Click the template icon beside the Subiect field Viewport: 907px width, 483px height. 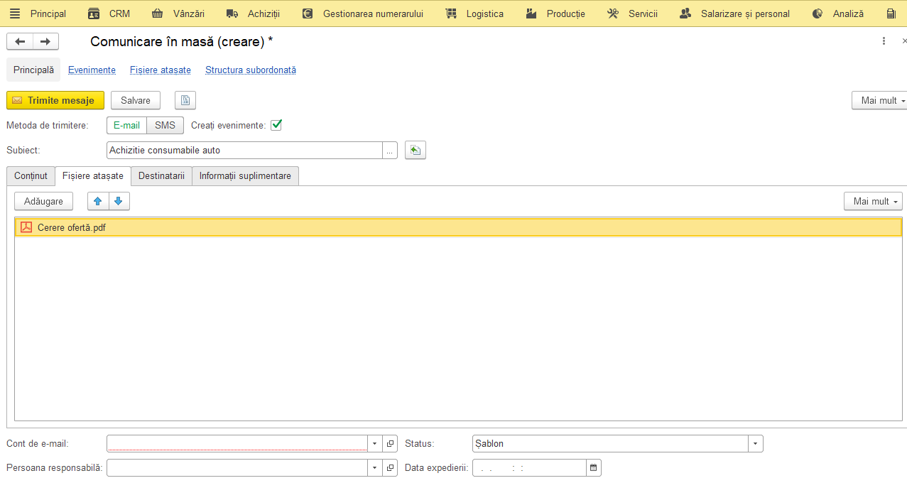(x=416, y=151)
